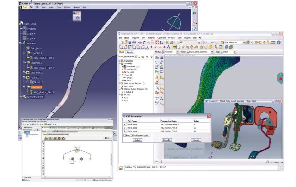Enable Keep CAD software running checkbox
The width and height of the screenshot is (296, 187).
coord(124,135)
